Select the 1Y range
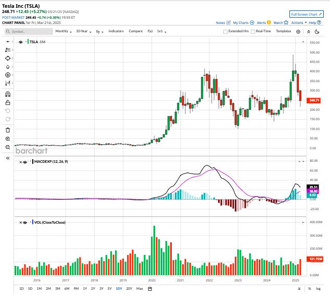The image size is (330, 296). coord(85,289)
